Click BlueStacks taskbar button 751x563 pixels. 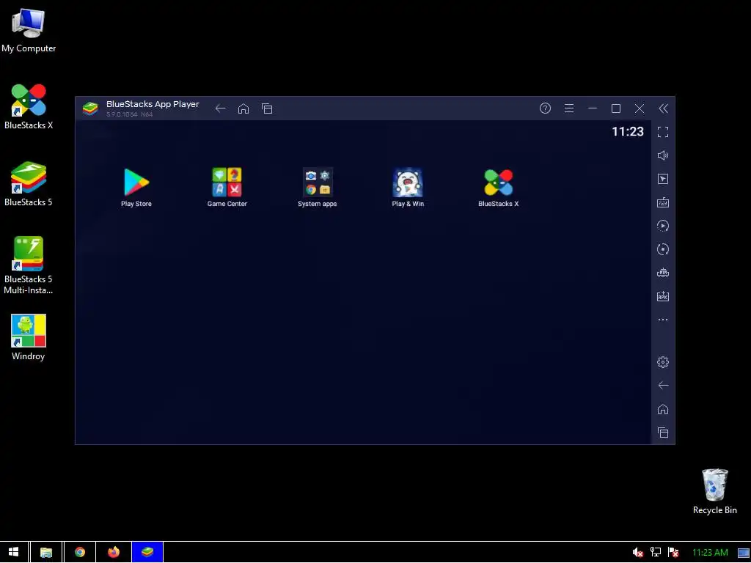pos(147,552)
